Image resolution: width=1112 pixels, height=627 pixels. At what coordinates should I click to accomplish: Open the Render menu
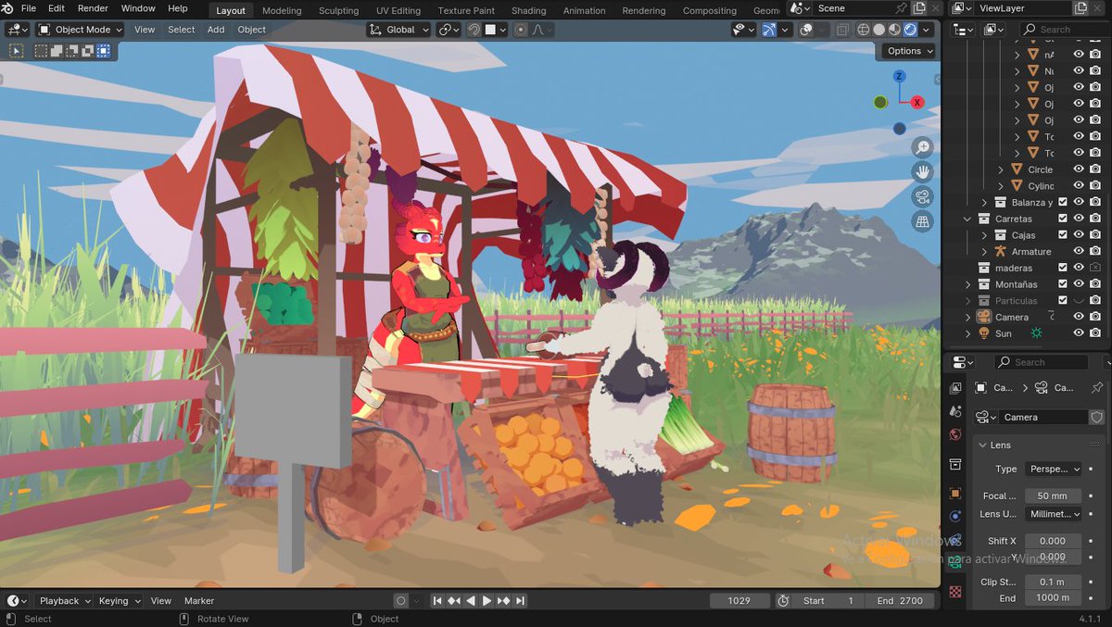93,8
